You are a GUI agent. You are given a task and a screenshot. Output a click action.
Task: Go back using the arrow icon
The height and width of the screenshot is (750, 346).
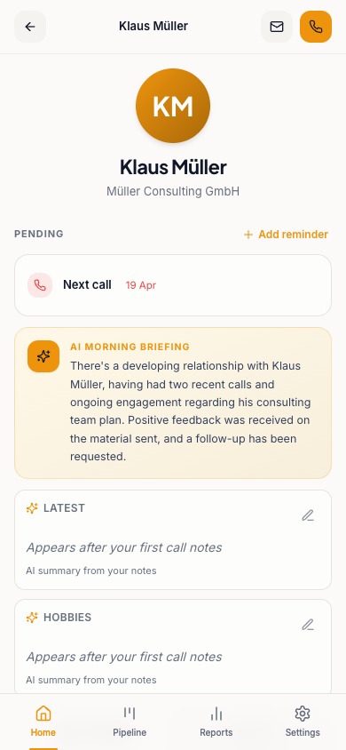[30, 27]
